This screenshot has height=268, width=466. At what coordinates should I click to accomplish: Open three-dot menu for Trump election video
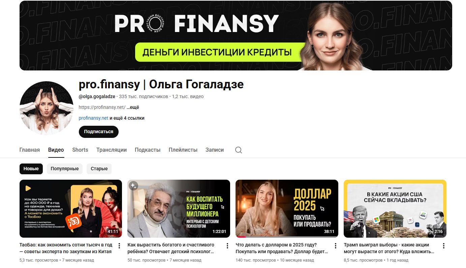click(443, 245)
